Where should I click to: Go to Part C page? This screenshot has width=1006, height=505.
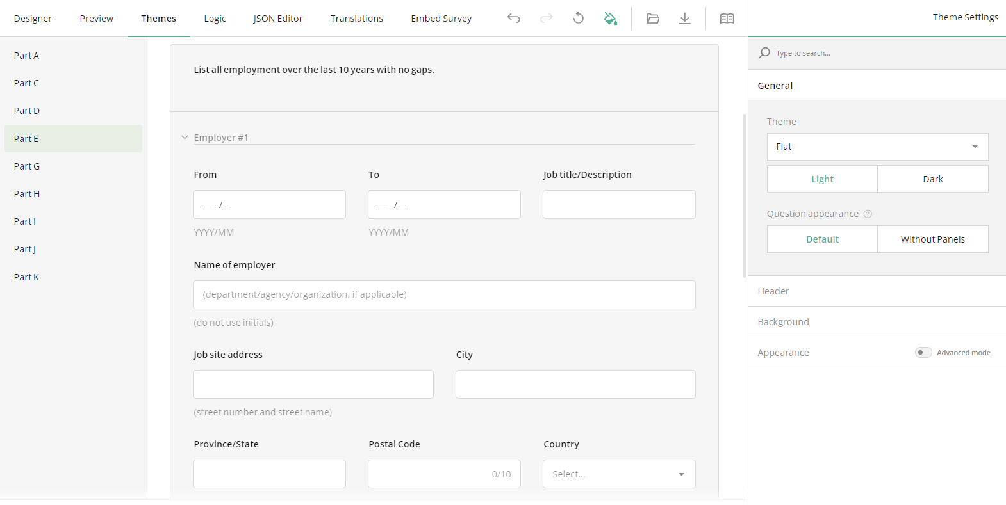(x=73, y=83)
